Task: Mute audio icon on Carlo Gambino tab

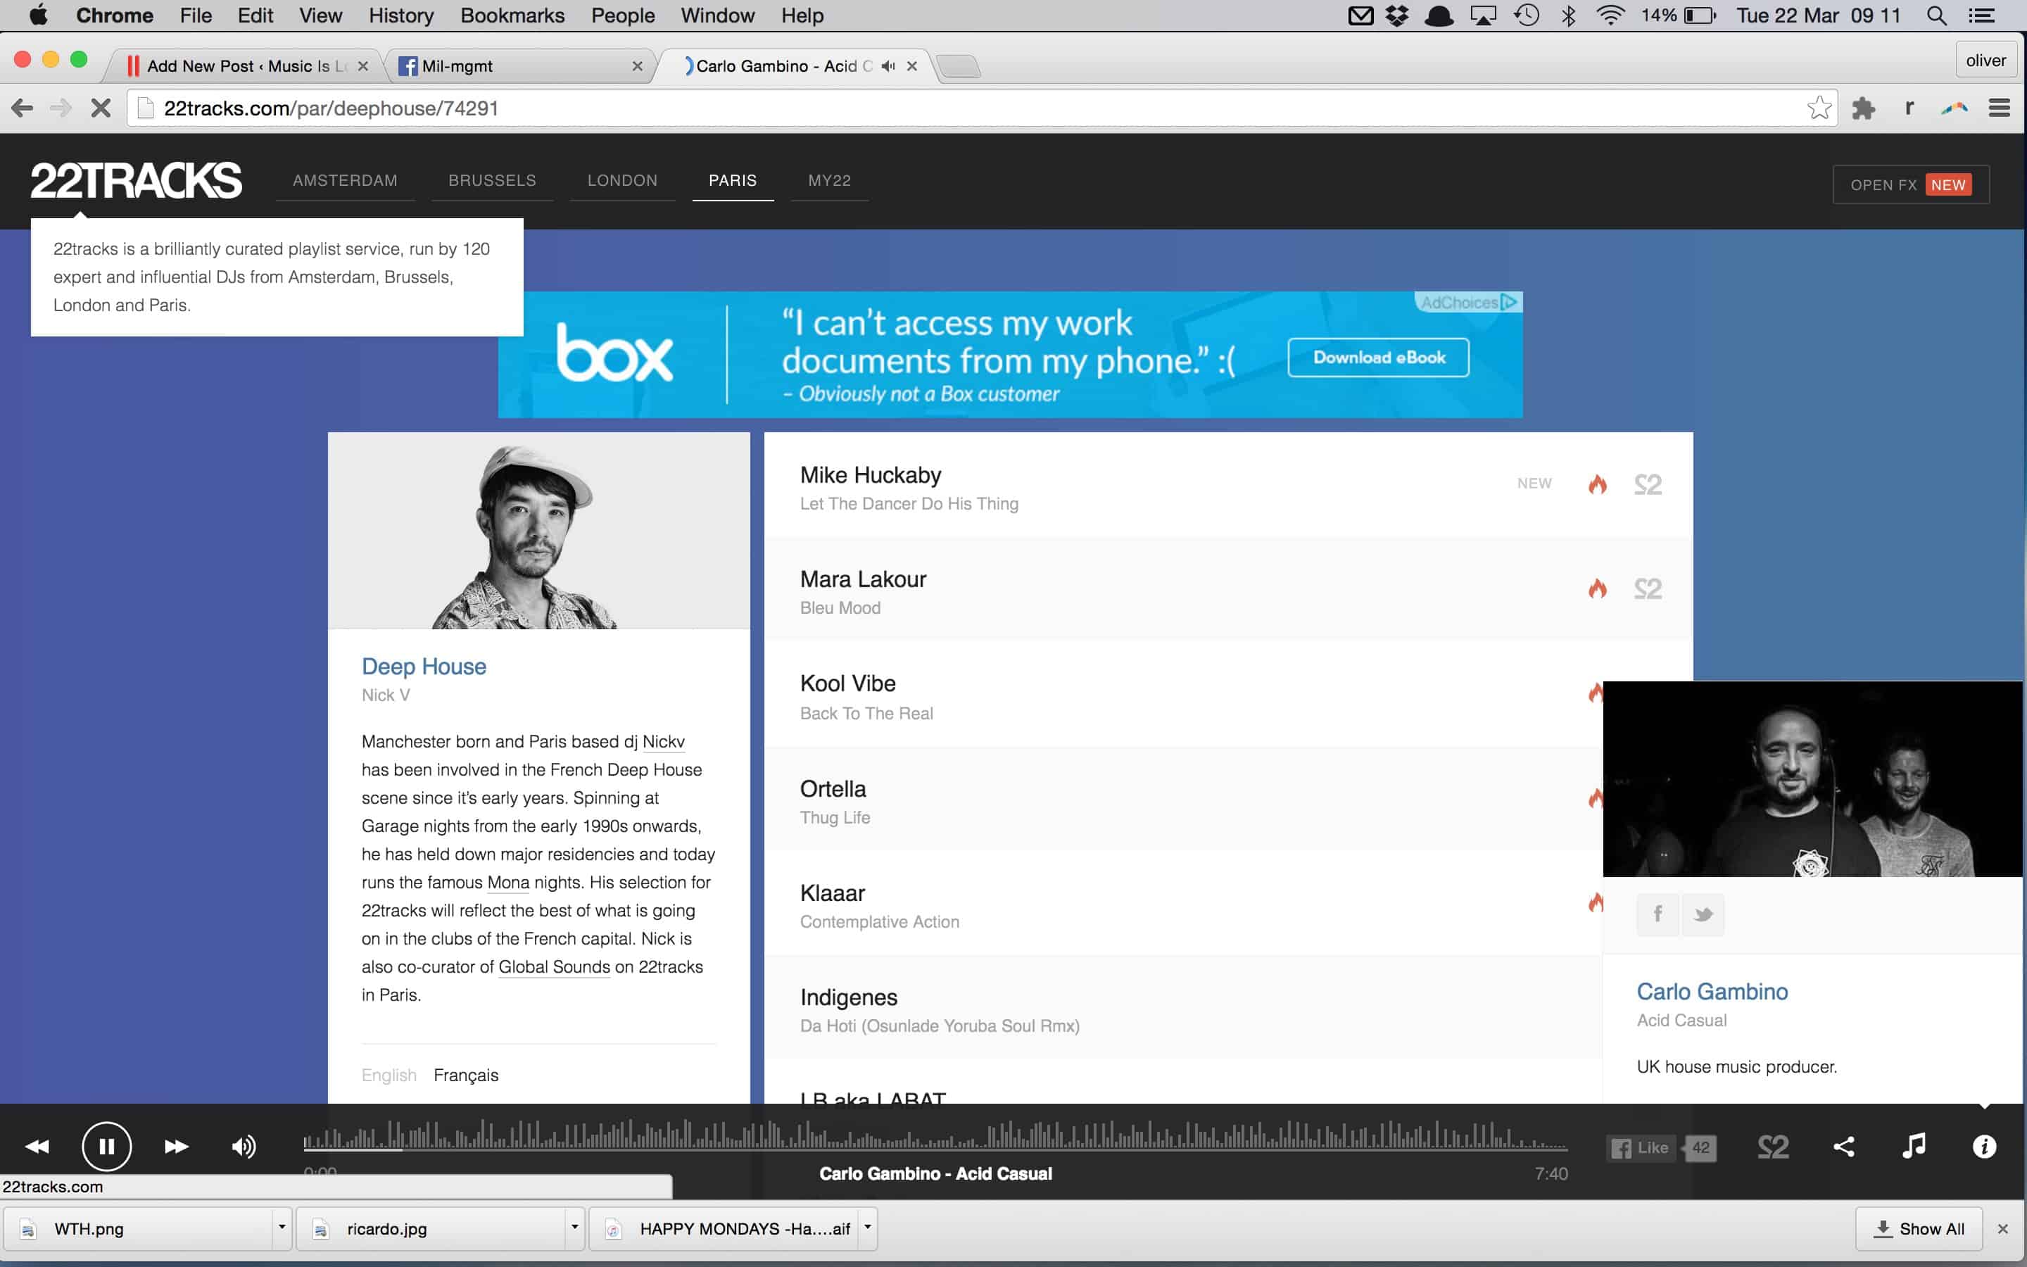Action: click(888, 65)
